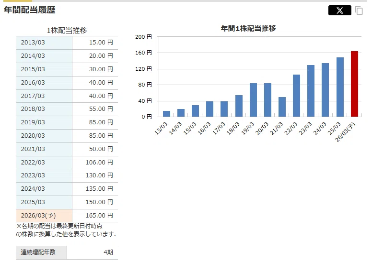Click the 23/03 bar in chart
The height and width of the screenshot is (262, 372).
pos(311,91)
